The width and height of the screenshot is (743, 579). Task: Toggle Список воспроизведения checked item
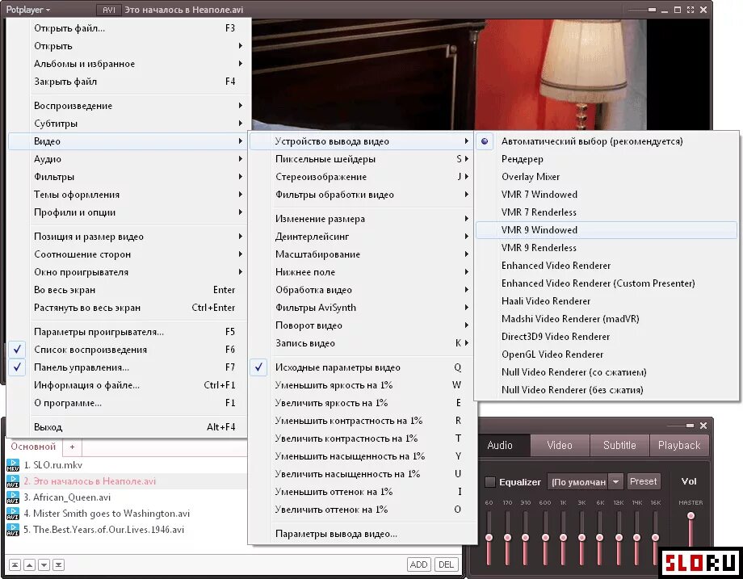(127, 350)
